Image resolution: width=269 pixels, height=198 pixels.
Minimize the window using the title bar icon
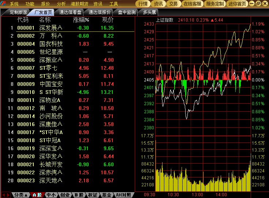tap(251, 3)
